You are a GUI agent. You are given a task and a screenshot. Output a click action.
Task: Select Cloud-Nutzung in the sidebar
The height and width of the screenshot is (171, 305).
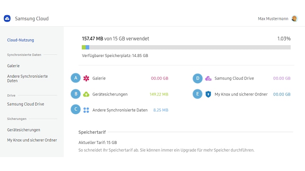click(x=20, y=40)
